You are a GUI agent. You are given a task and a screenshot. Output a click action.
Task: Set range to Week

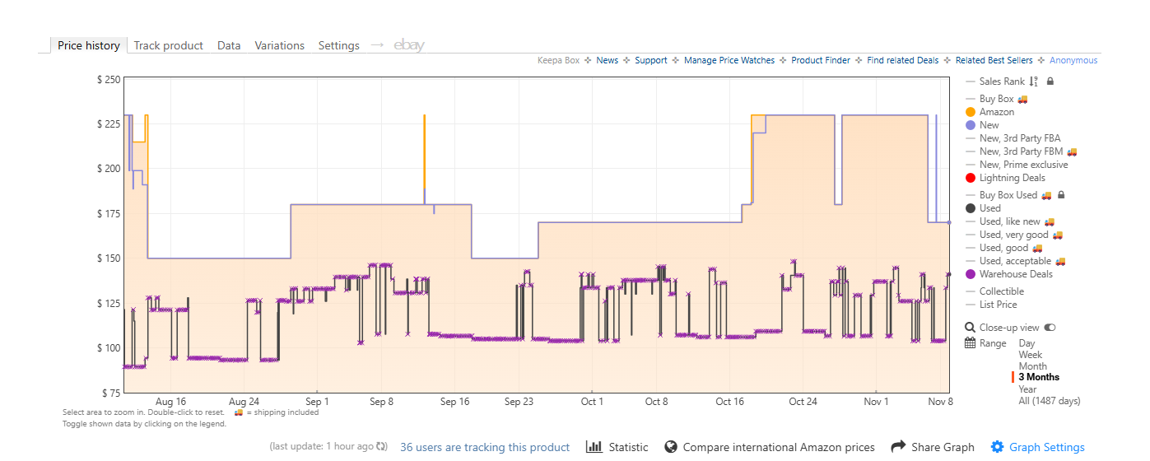(1031, 355)
